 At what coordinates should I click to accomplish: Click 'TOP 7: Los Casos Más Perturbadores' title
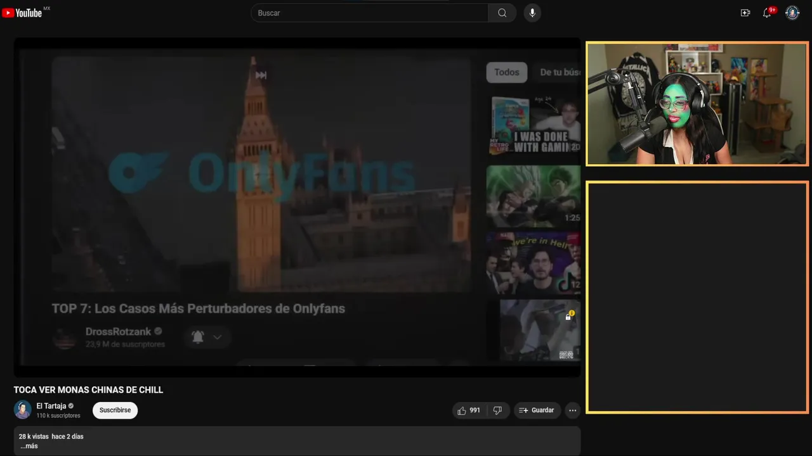tap(199, 308)
